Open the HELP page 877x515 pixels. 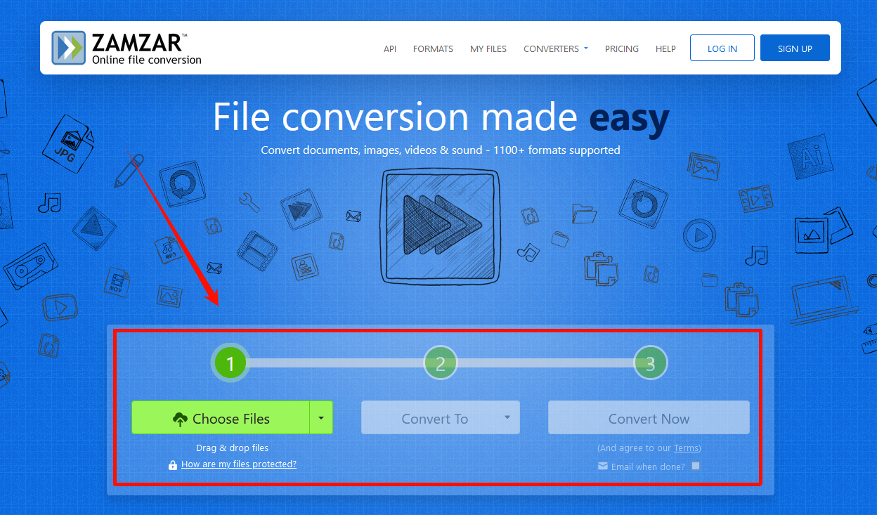665,49
